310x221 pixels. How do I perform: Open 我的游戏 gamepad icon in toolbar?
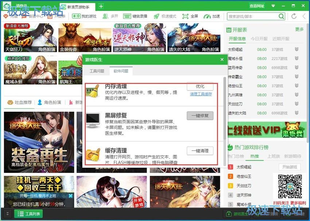point(76,16)
